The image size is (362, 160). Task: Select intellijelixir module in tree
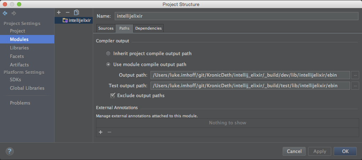77,20
